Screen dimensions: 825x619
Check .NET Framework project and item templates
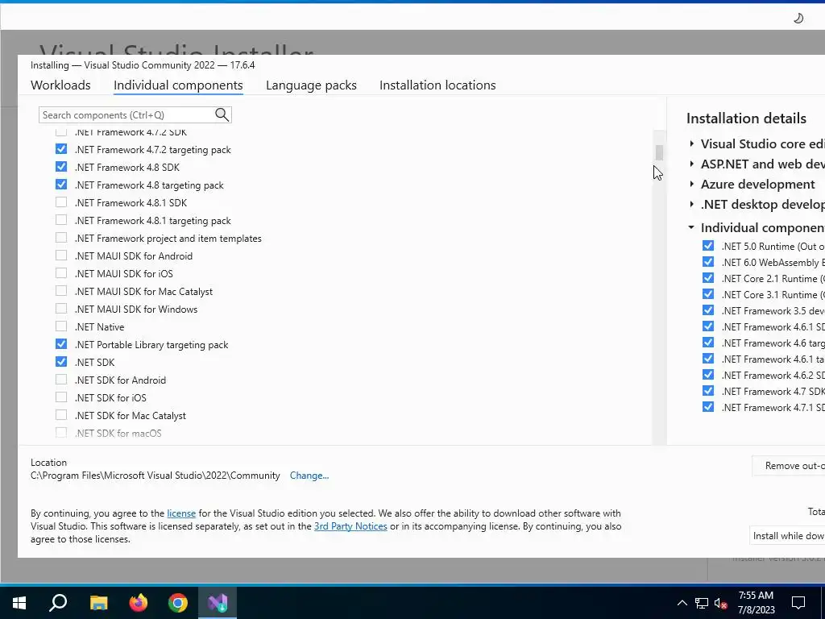[x=61, y=238]
